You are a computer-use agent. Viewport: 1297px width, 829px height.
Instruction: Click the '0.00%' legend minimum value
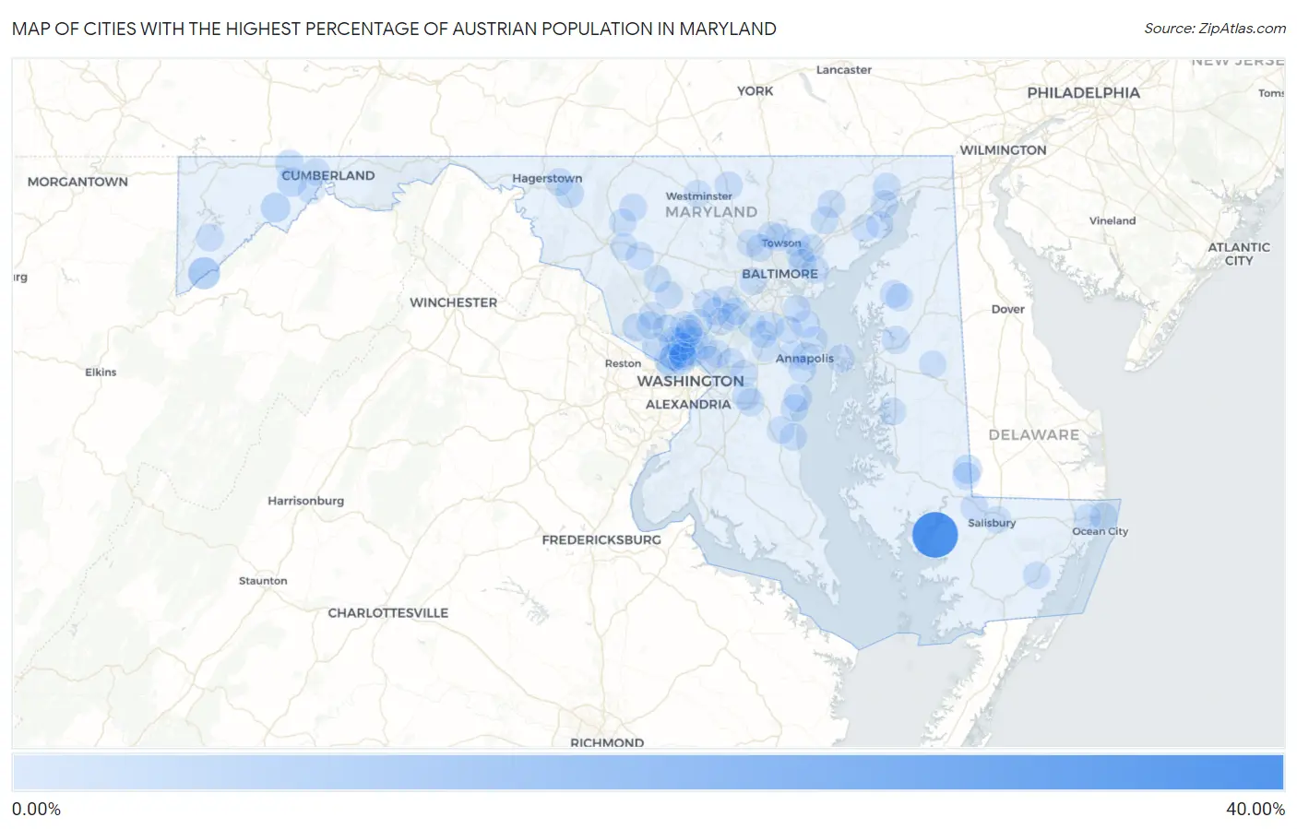[x=36, y=810]
